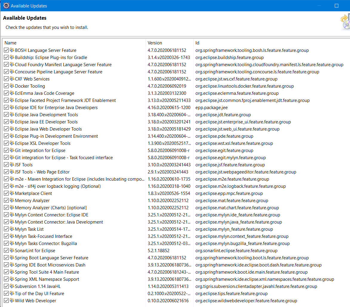Select version 2.9.1.v202003241443 cell

(x=168, y=172)
